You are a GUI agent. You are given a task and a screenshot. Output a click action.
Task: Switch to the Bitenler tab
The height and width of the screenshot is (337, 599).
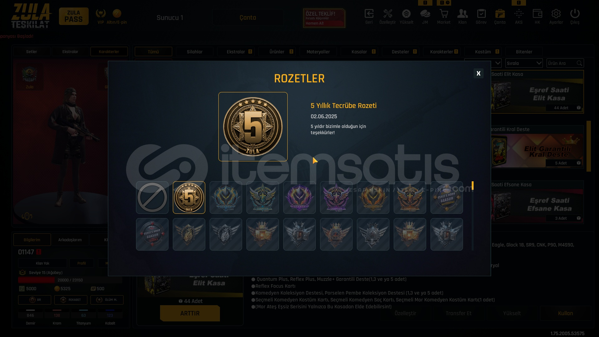click(x=524, y=52)
